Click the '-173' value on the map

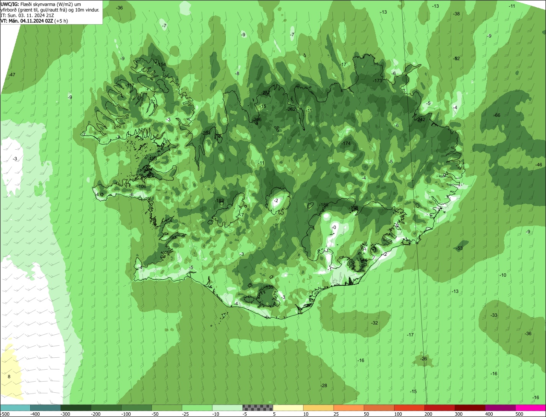tap(378, 81)
